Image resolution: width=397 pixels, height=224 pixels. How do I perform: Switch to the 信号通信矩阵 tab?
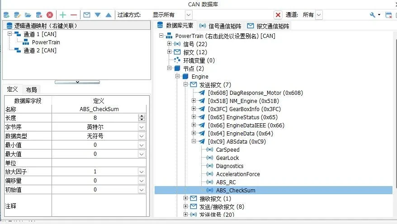(220, 26)
